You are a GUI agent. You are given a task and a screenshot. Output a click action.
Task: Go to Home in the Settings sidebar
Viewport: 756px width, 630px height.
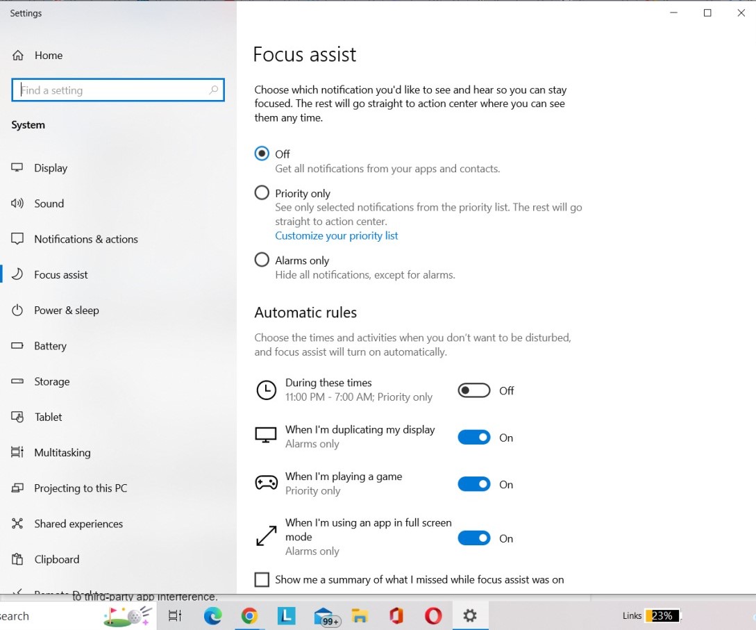[x=49, y=56]
